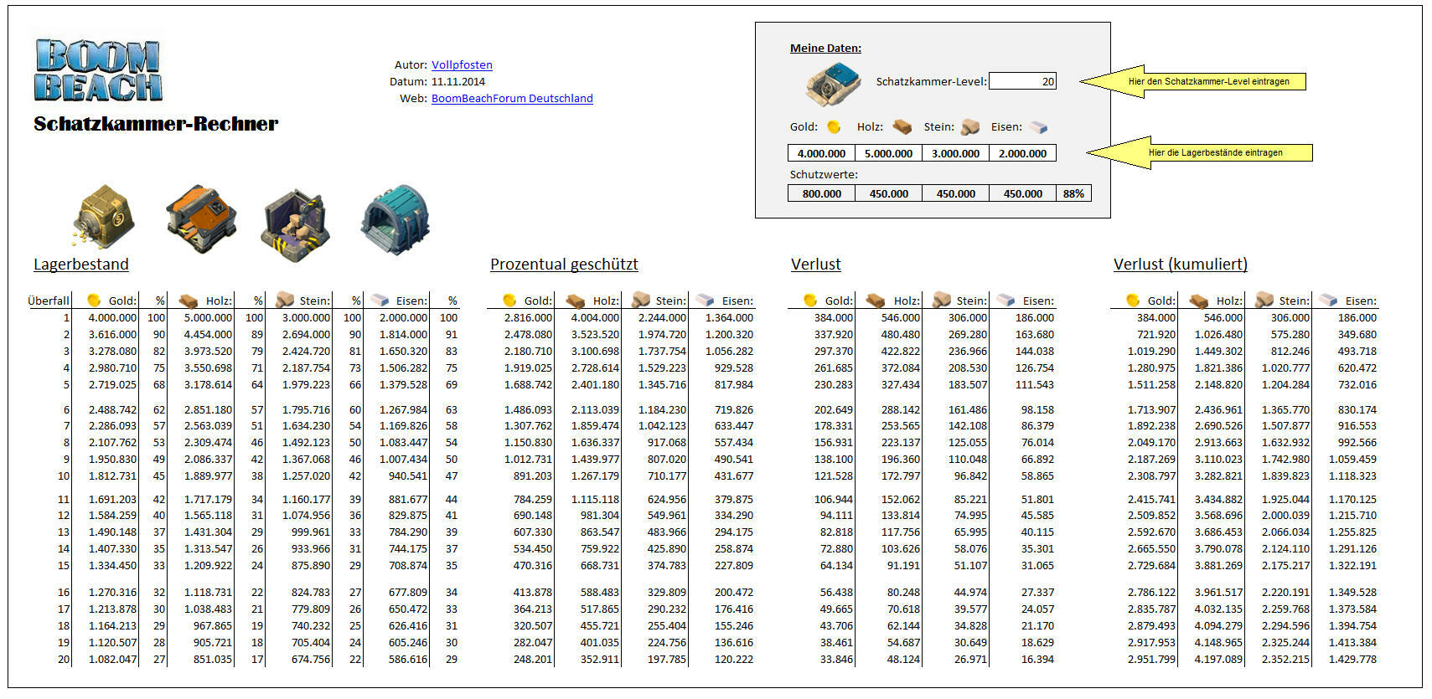
Task: Click the Boom Beach logo
Action: pos(98,70)
